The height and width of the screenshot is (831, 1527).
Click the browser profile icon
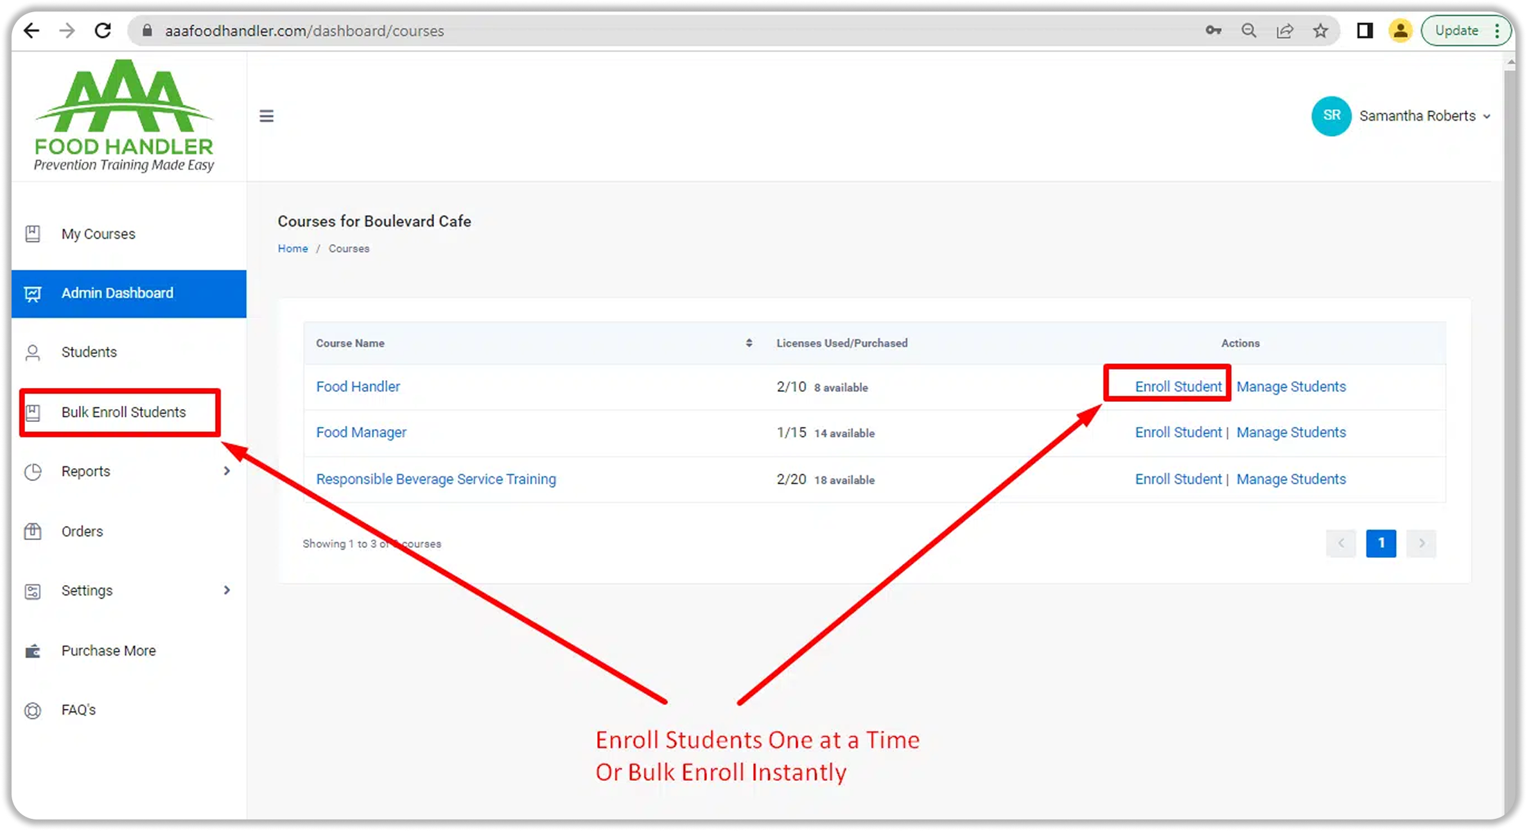(1400, 30)
